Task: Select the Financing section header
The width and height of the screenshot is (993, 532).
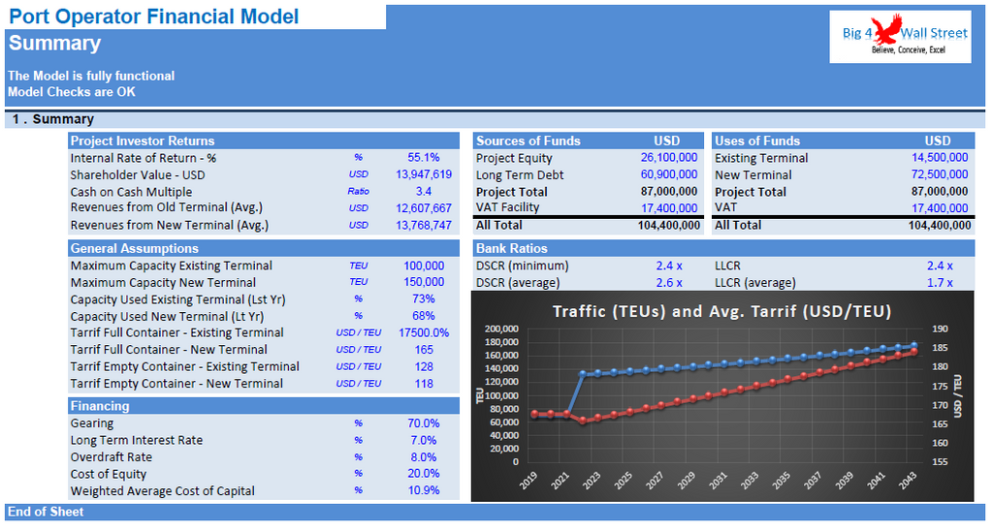Action: coord(99,406)
